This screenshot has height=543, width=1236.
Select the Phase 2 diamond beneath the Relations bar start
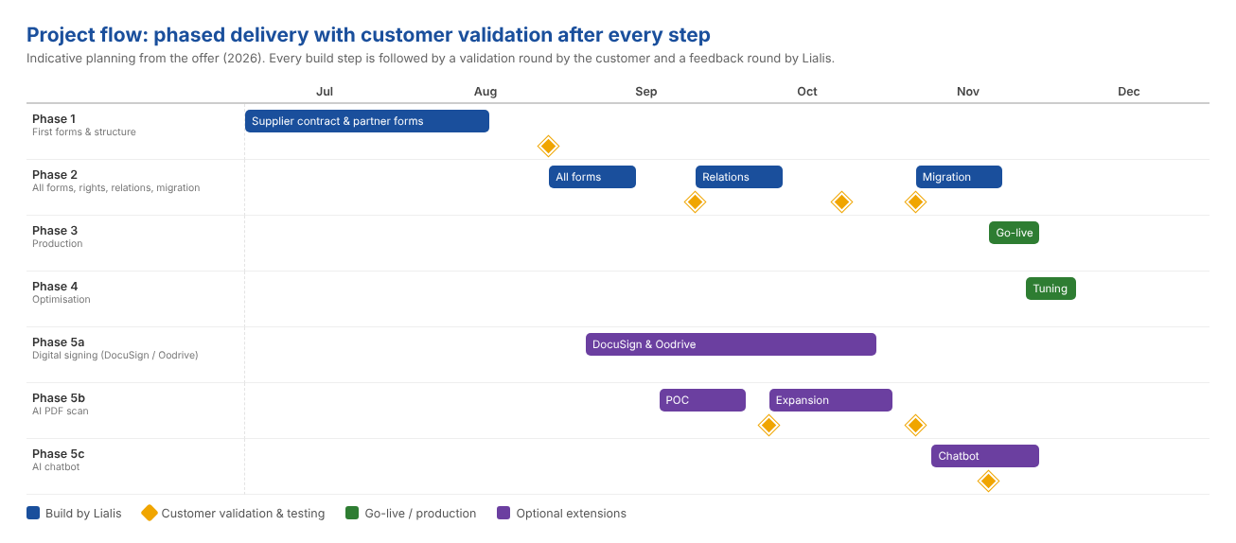(x=695, y=201)
